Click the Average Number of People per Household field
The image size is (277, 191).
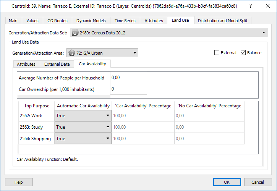tap(128, 78)
